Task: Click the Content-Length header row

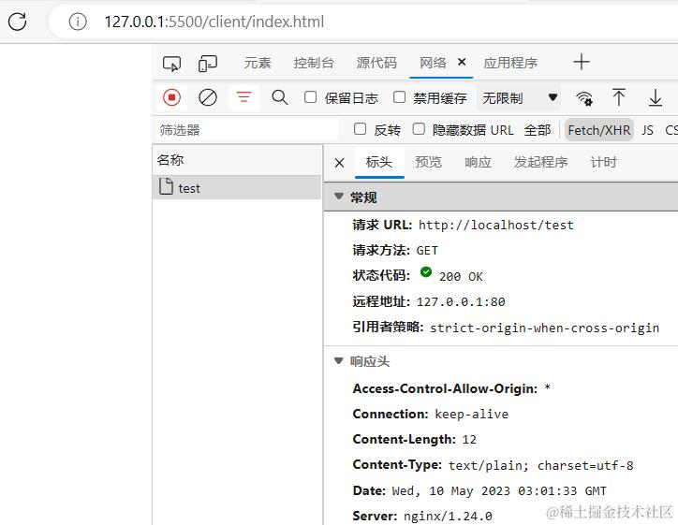Action: tap(414, 440)
